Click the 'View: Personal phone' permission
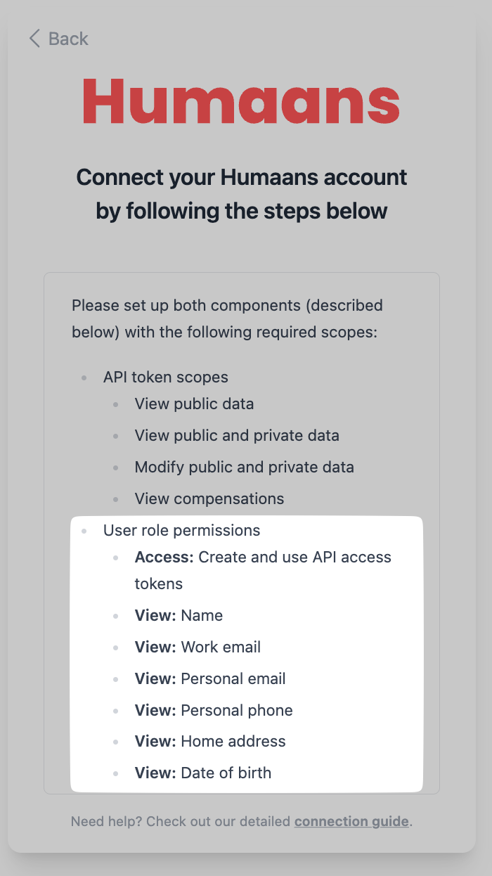Viewport: 492px width, 876px height. point(214,710)
